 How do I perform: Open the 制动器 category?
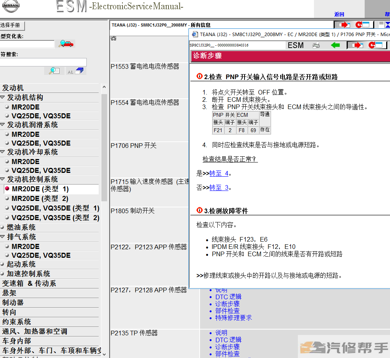pos(13,303)
